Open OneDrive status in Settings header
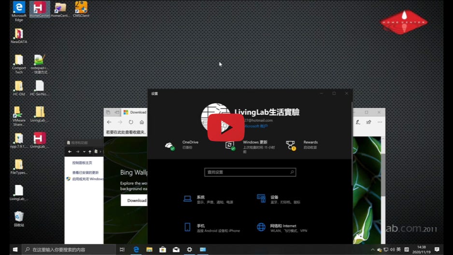Viewport: 453px width, 255px height. pos(182,145)
